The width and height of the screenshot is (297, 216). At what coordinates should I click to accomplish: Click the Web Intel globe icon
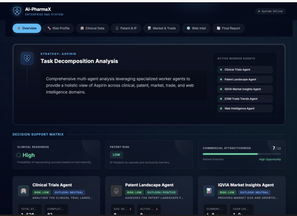(188, 28)
